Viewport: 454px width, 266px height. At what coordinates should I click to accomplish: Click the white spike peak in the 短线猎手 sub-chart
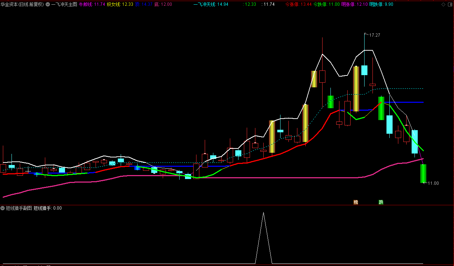pyautogui.click(x=263, y=213)
